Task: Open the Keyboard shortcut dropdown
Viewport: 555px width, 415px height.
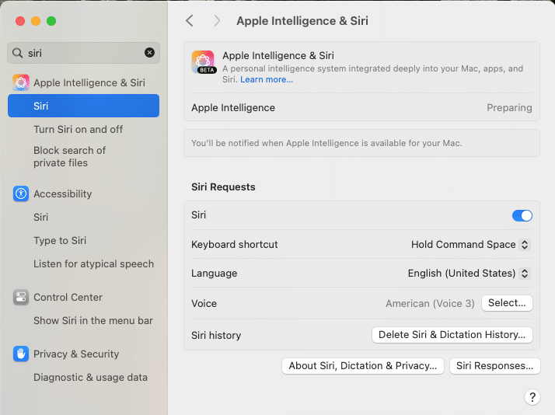Action: tap(470, 245)
